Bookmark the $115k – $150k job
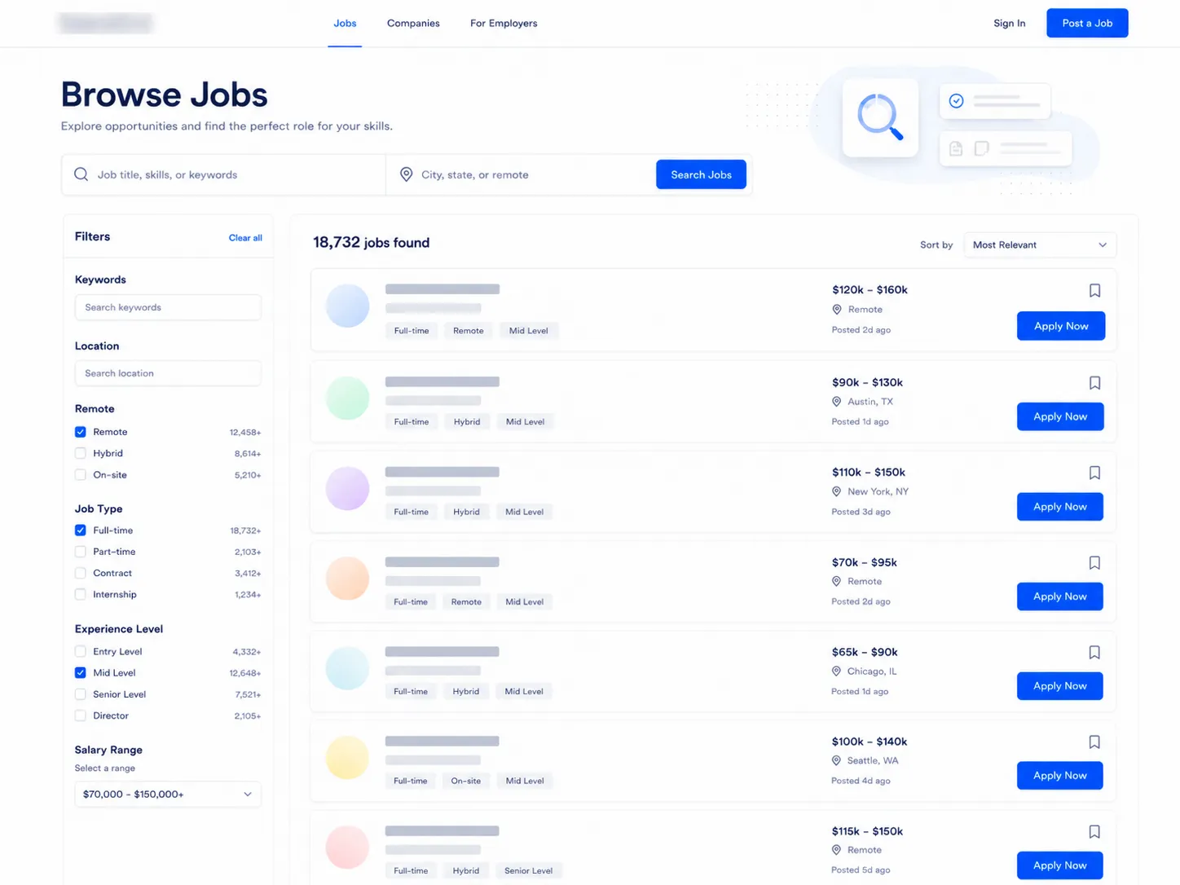Image resolution: width=1180 pixels, height=885 pixels. 1094,831
